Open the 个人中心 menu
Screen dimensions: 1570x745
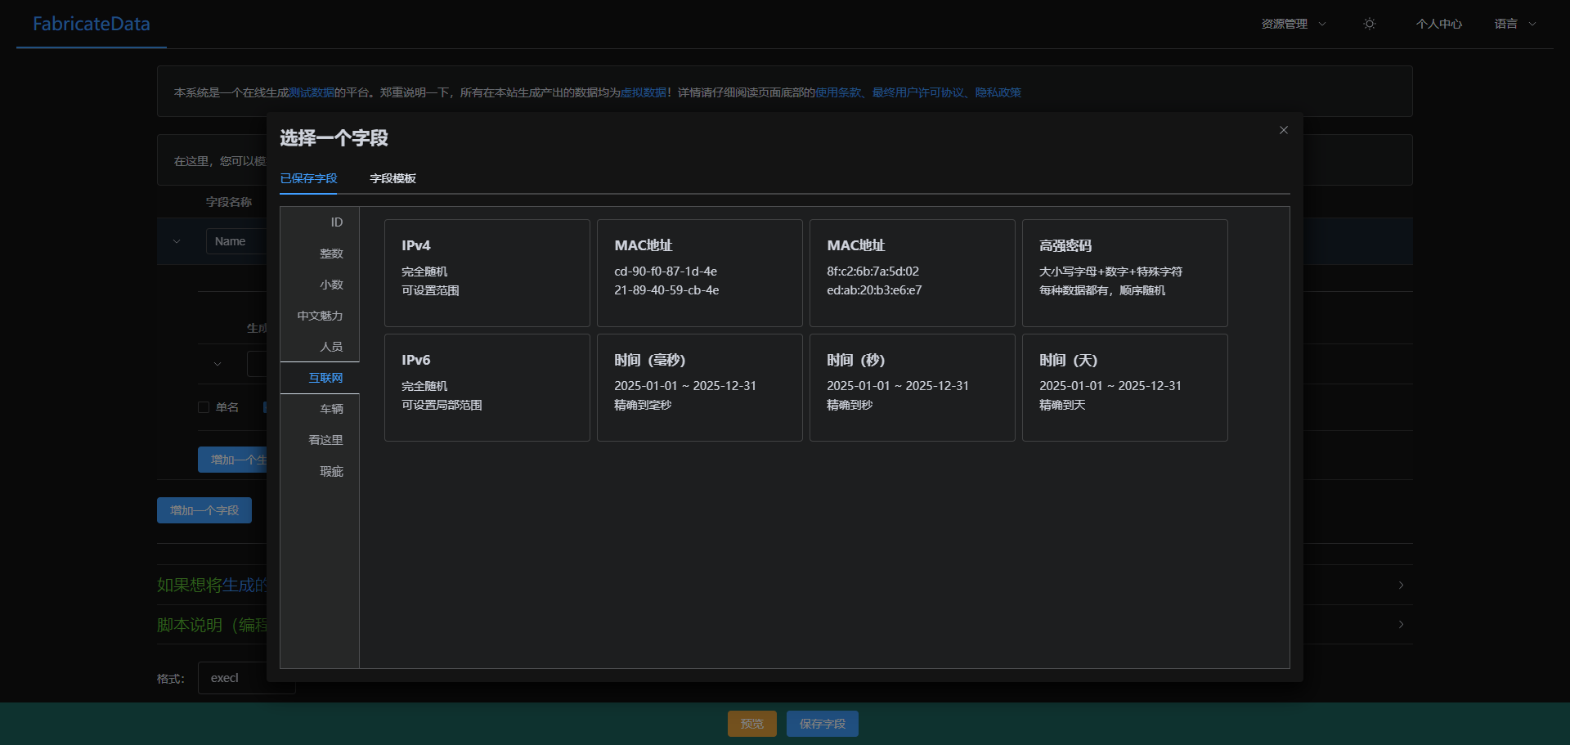coord(1439,24)
